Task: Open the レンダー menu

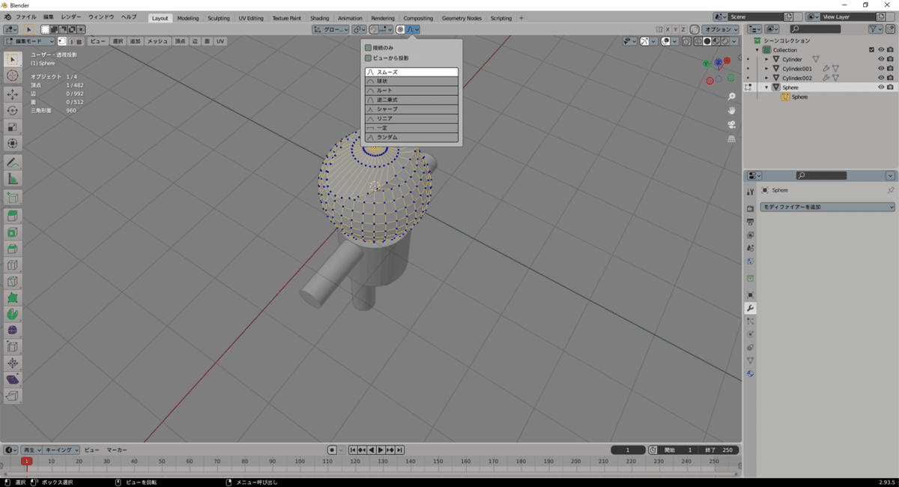Action: tap(71, 17)
